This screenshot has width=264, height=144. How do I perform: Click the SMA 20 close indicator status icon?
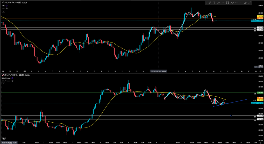pyautogui.click(x=13, y=78)
